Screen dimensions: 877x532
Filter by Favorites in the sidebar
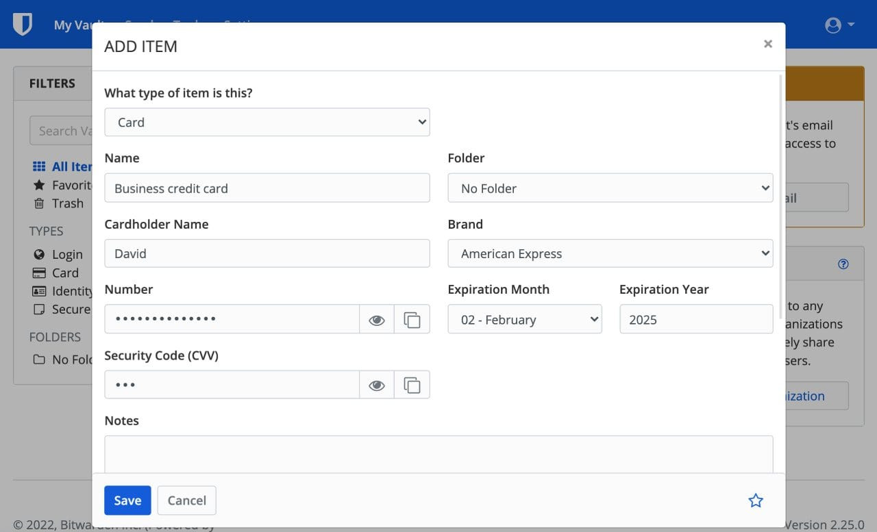(x=62, y=185)
